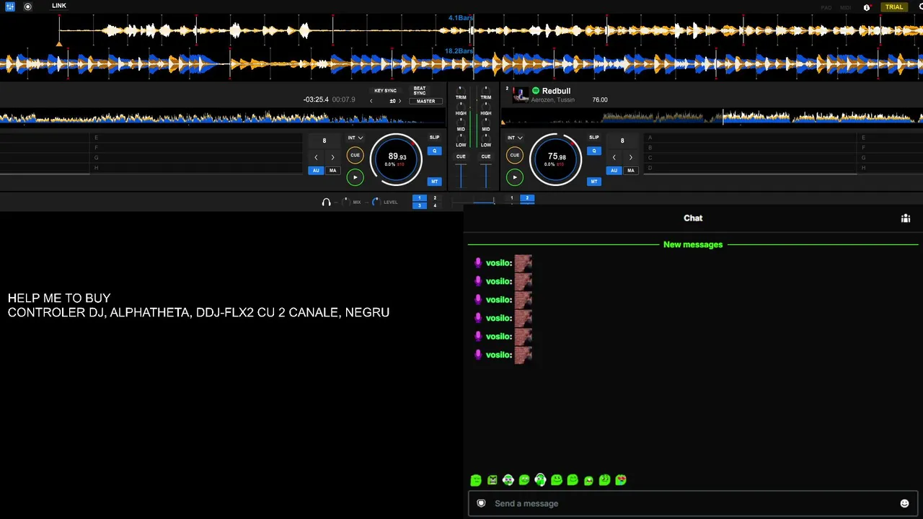
Task: Play deck 1 with the green play button
Action: pyautogui.click(x=355, y=177)
